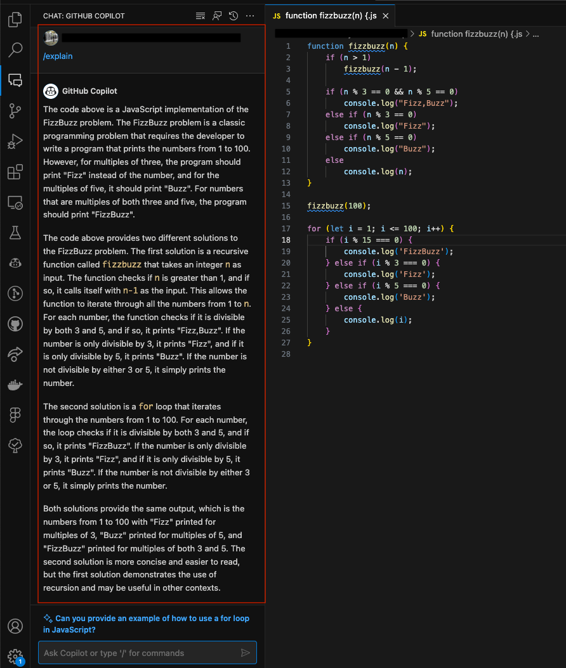Image resolution: width=566 pixels, height=668 pixels.
Task: Click line number 28 in gutter
Action: (x=286, y=354)
